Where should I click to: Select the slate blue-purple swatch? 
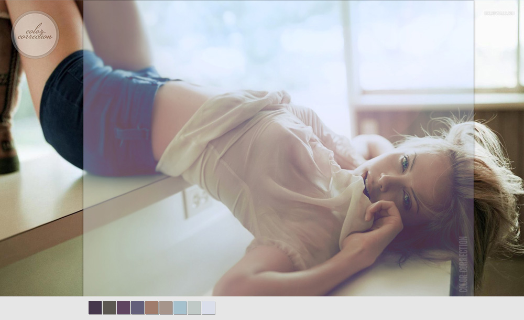[x=137, y=308]
